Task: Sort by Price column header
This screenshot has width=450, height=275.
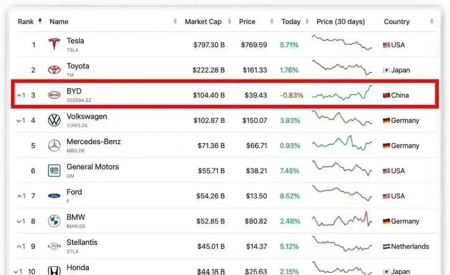Action: click(x=247, y=22)
